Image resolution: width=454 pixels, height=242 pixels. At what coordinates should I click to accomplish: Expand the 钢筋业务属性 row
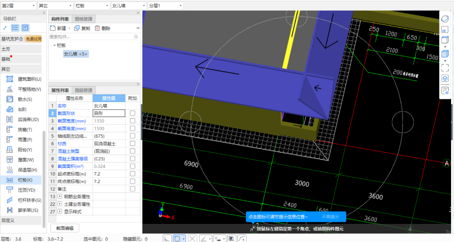(60, 196)
